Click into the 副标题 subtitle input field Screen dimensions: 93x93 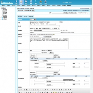(x=45, y=26)
